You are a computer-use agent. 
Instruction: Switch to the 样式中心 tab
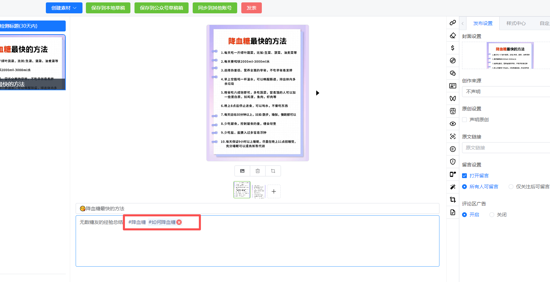pos(516,23)
